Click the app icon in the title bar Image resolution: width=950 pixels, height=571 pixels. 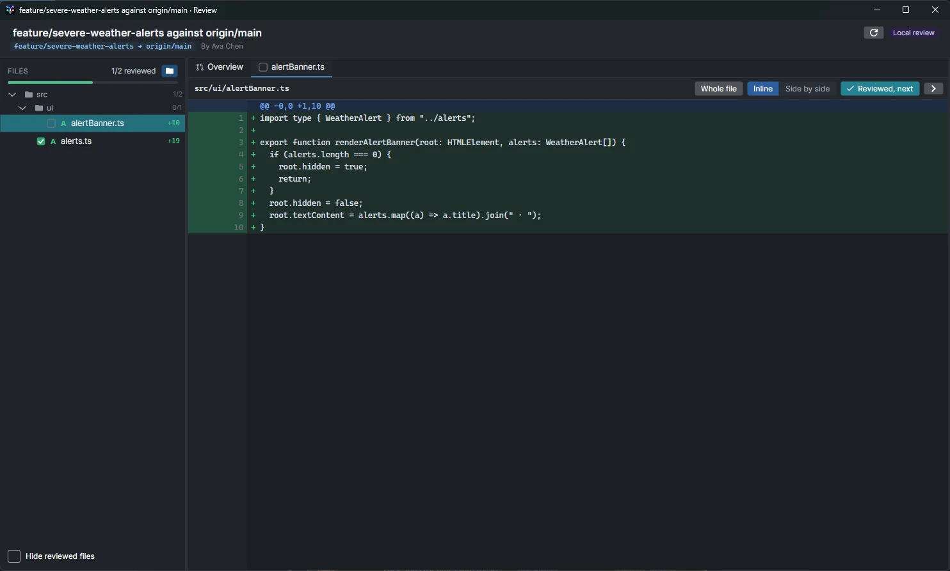pyautogui.click(x=10, y=10)
